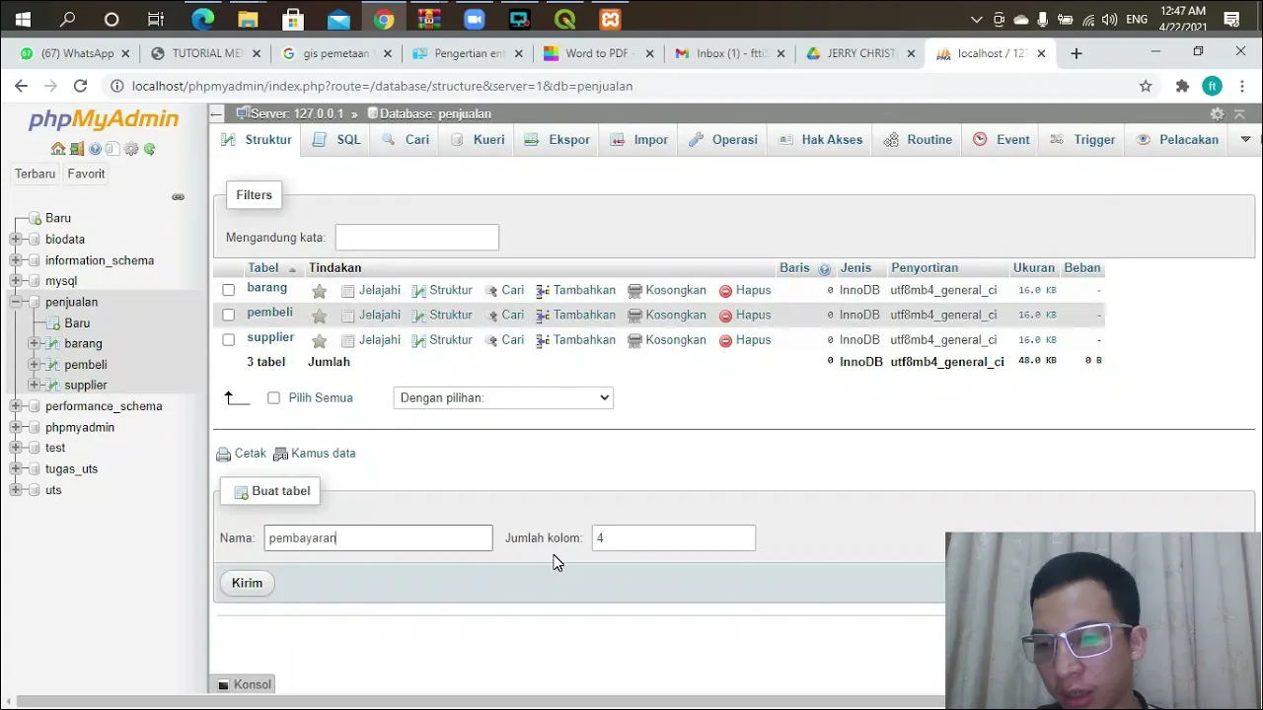The image size is (1263, 710).
Task: Open File Explorer from the taskbar
Action: point(248,19)
